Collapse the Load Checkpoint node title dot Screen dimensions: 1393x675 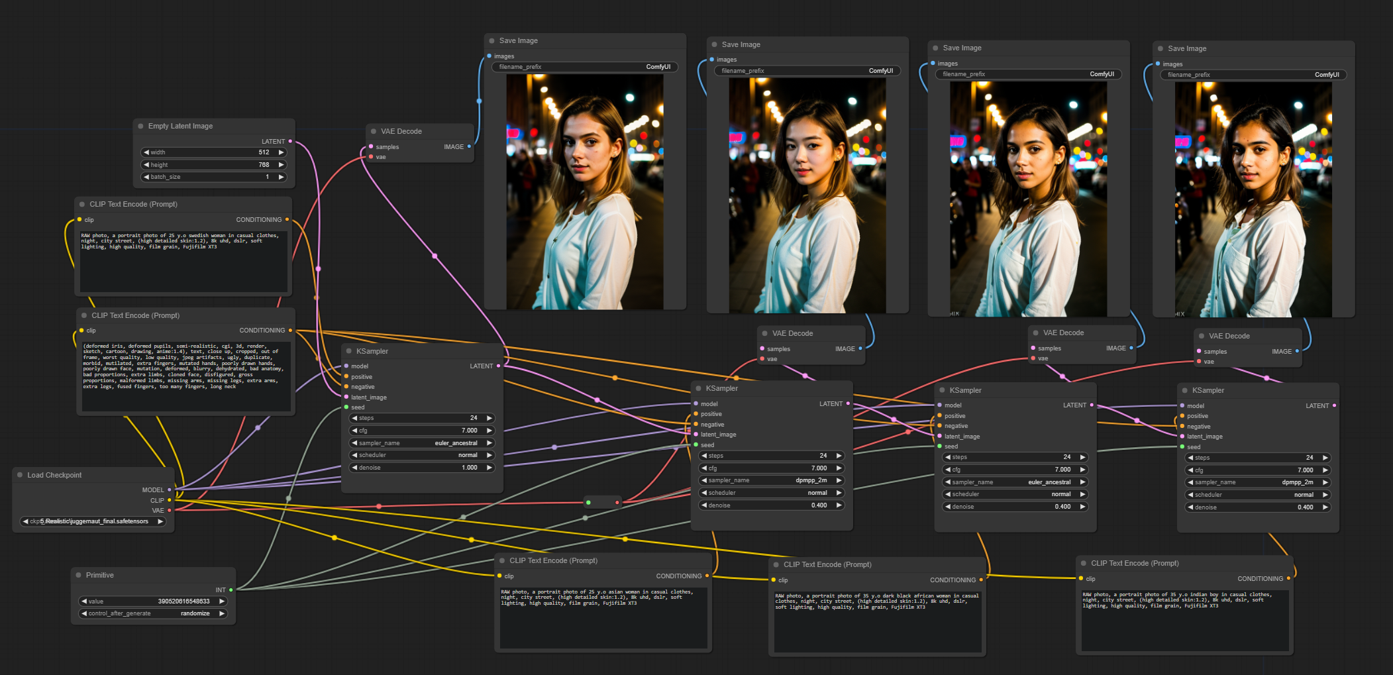pyautogui.click(x=20, y=475)
